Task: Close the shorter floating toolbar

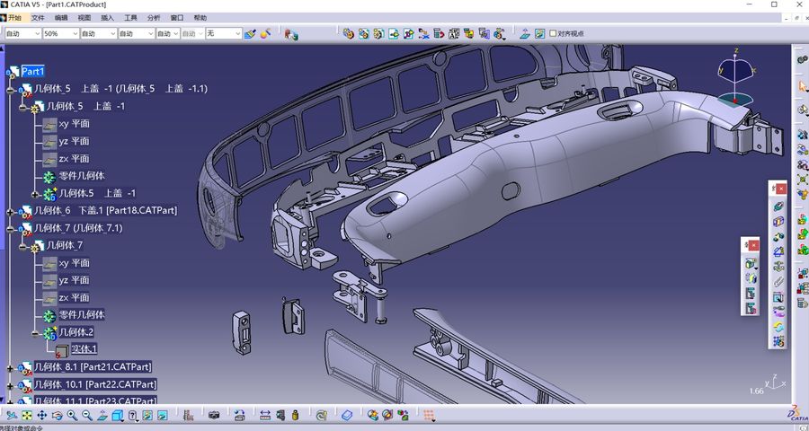Action: click(x=754, y=246)
